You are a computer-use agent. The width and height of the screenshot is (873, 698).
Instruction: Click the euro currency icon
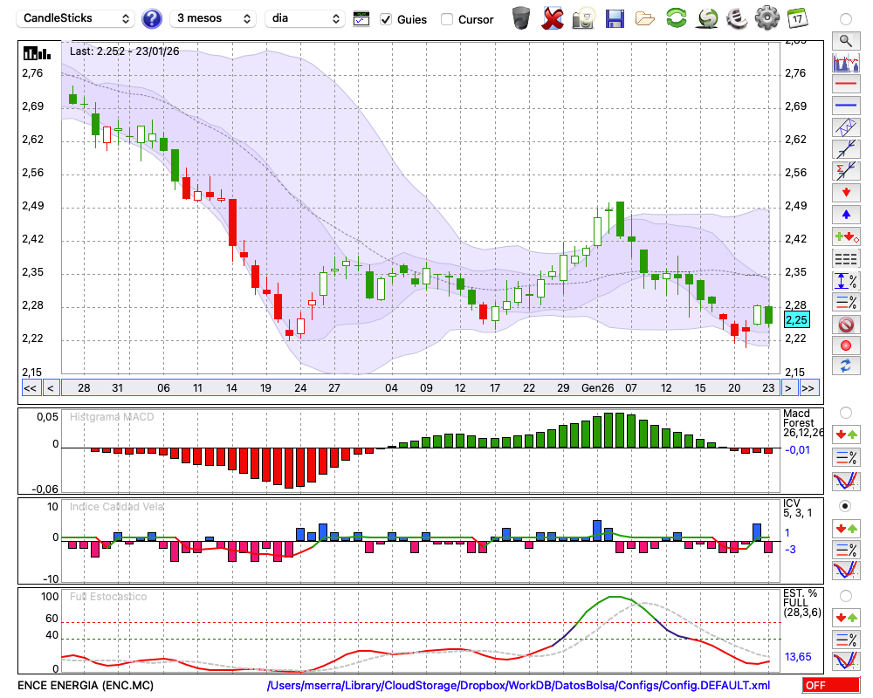click(736, 18)
